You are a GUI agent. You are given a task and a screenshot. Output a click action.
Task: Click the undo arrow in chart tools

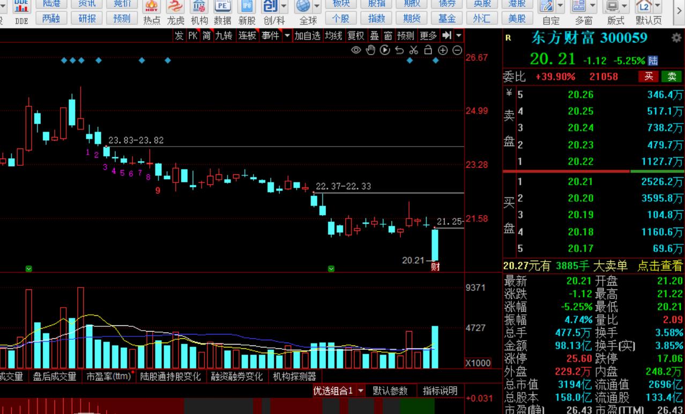click(x=399, y=50)
